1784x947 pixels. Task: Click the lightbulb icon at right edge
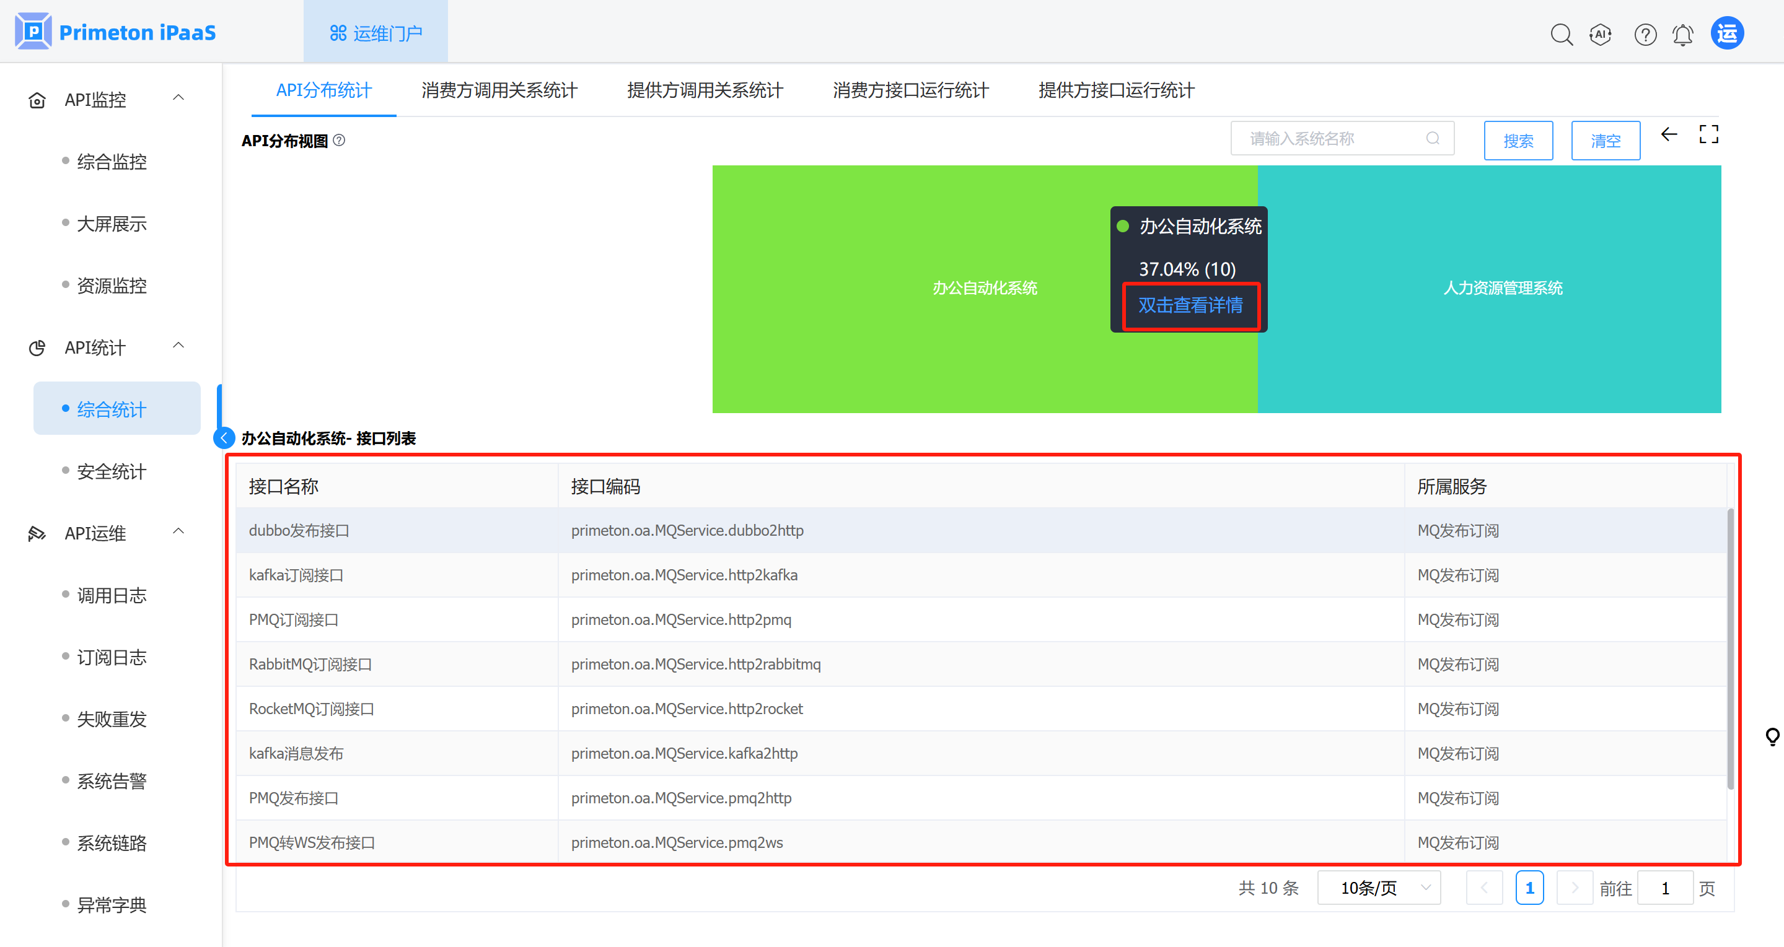tap(1772, 736)
